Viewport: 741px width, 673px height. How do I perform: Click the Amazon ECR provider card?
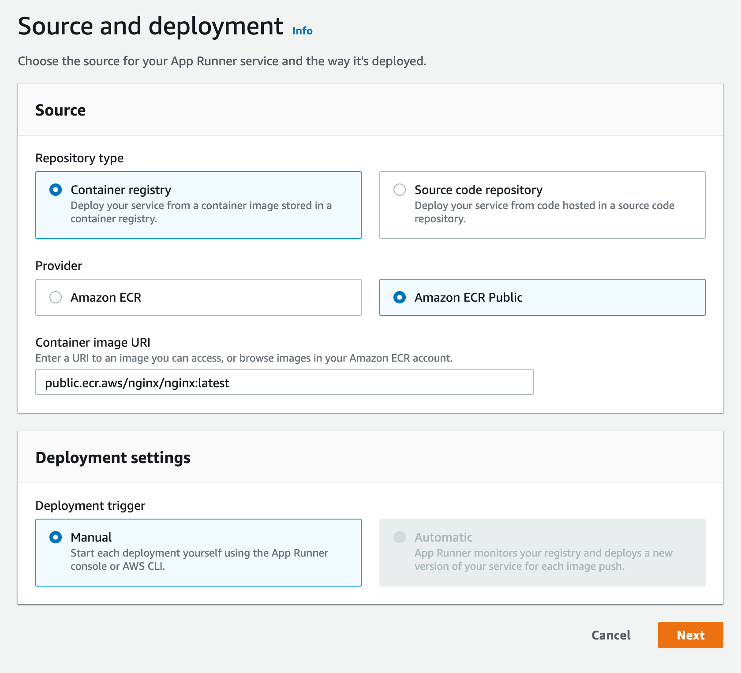click(198, 297)
